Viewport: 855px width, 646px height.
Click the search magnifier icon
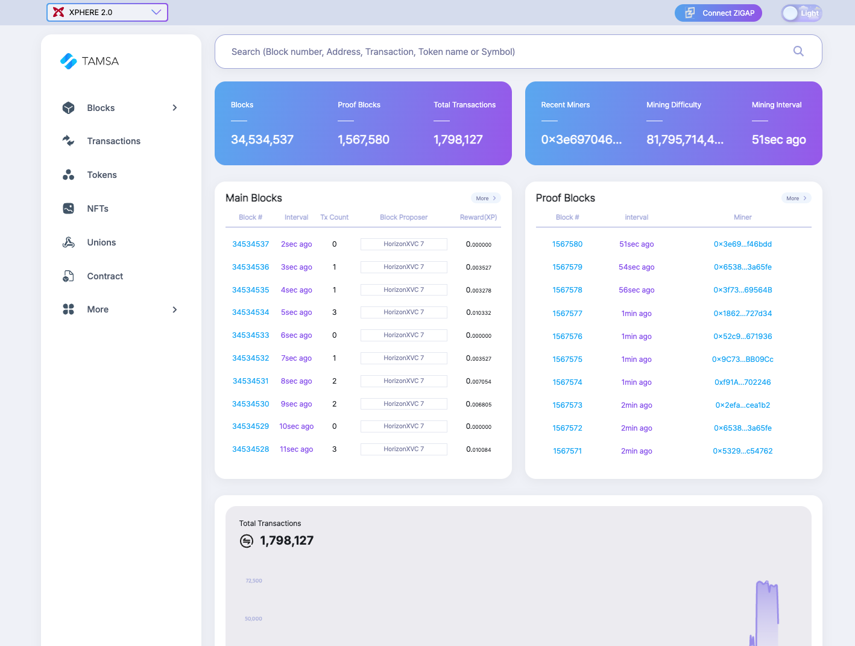pos(798,52)
